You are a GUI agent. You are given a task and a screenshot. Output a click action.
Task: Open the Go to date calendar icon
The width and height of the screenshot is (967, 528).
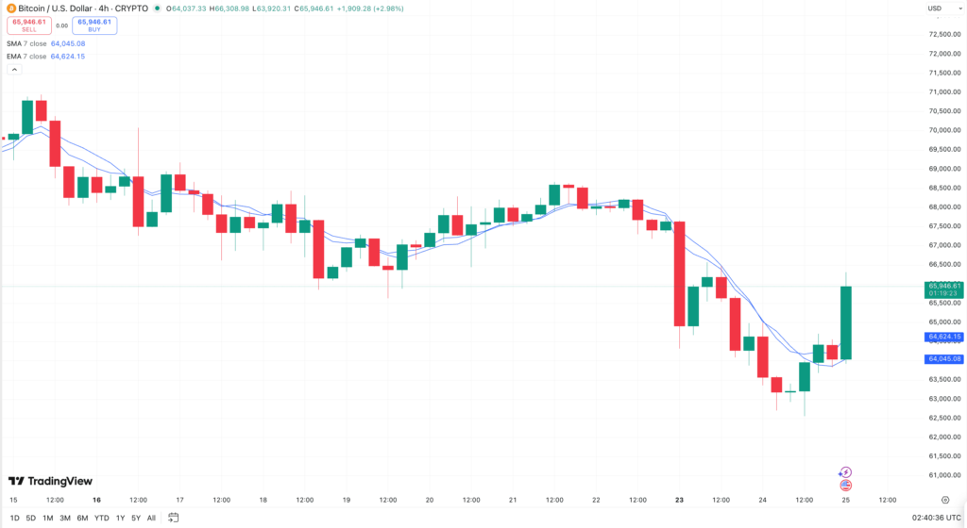(x=174, y=518)
